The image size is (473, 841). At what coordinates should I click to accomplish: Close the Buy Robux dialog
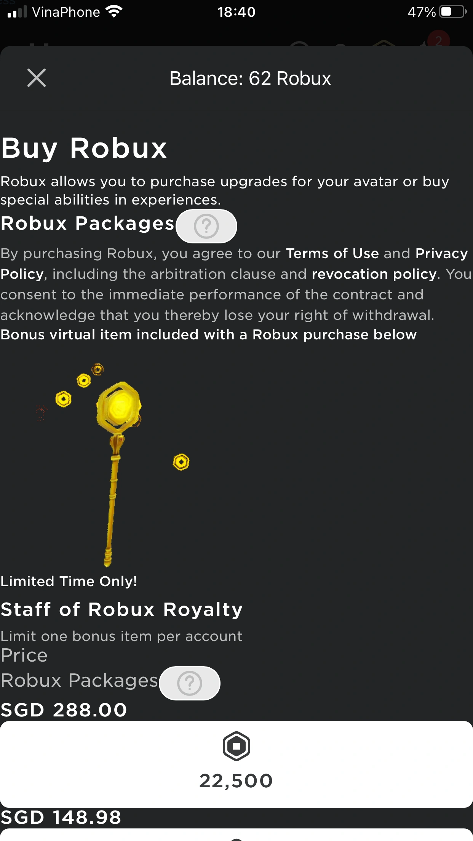point(37,78)
